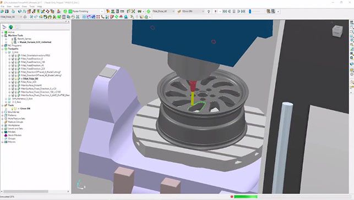
Task: Toggle checkbox for Fillet_FixedDirection_180 toolpath
Action: pyautogui.click(x=13, y=62)
